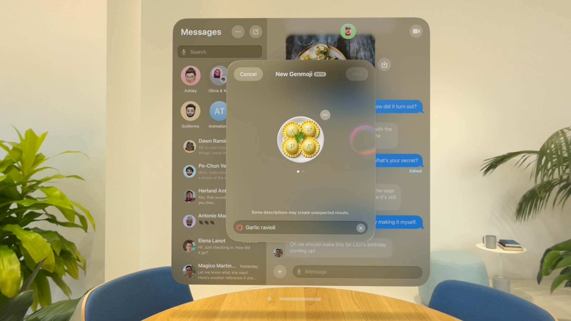
Task: Click the Add button in New Genmoji dialog
Action: point(357,74)
